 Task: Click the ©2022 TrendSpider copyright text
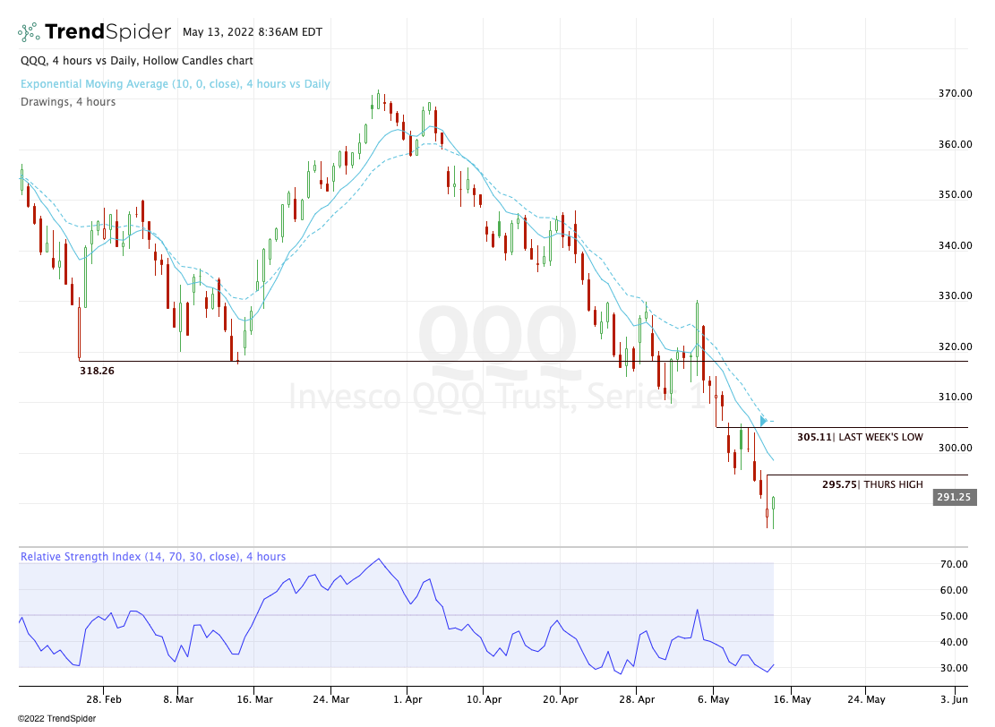(56, 718)
